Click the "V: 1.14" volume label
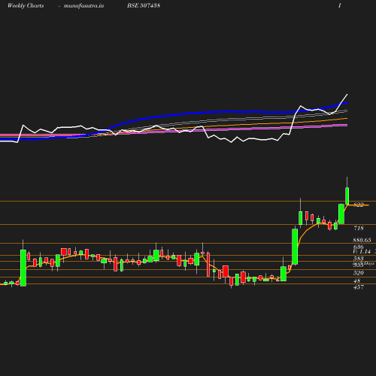This screenshot has width=376, height=376. [x=362, y=251]
